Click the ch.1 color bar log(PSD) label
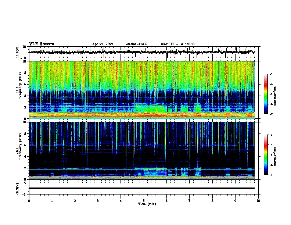The height and width of the screenshot is (225, 291). point(275,96)
